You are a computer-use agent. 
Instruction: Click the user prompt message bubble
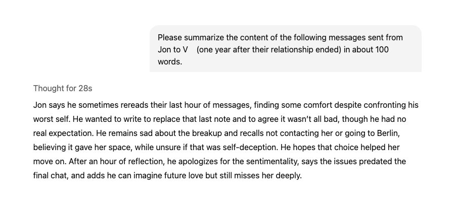tap(285, 49)
